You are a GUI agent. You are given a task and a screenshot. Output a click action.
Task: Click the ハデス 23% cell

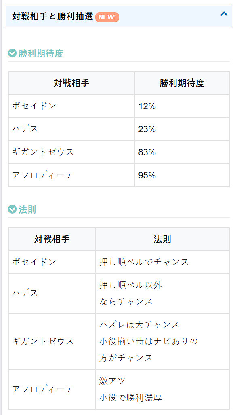(x=182, y=129)
